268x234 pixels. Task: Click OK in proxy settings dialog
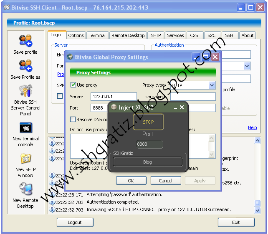click(x=131, y=180)
